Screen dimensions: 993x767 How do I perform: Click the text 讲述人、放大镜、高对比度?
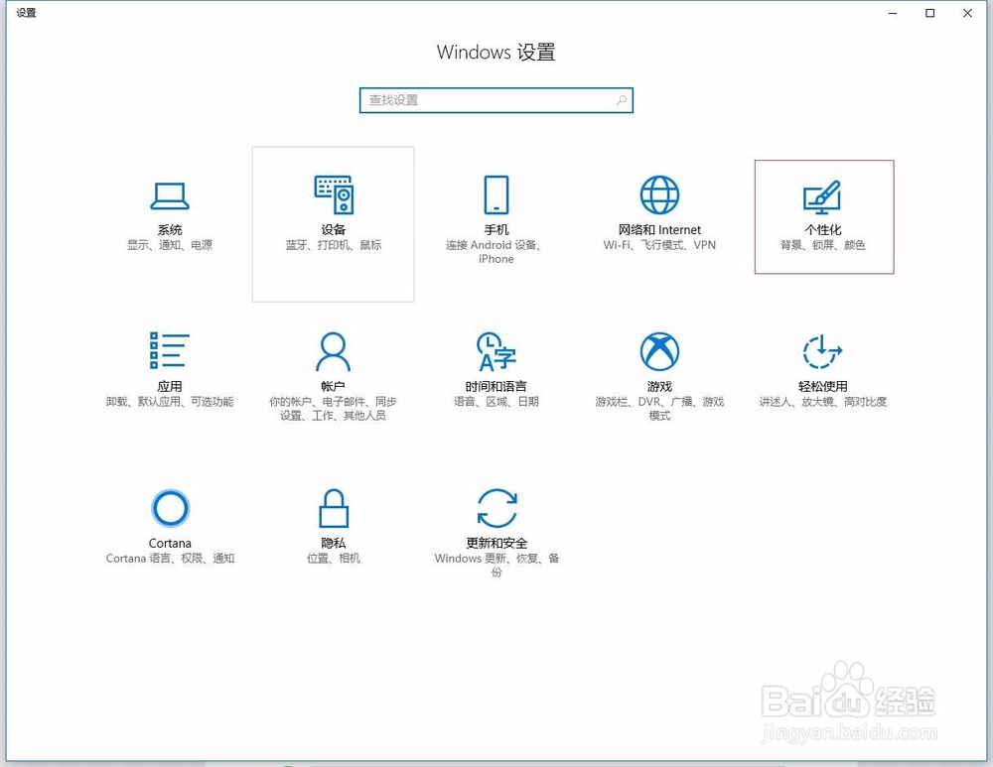(x=822, y=401)
